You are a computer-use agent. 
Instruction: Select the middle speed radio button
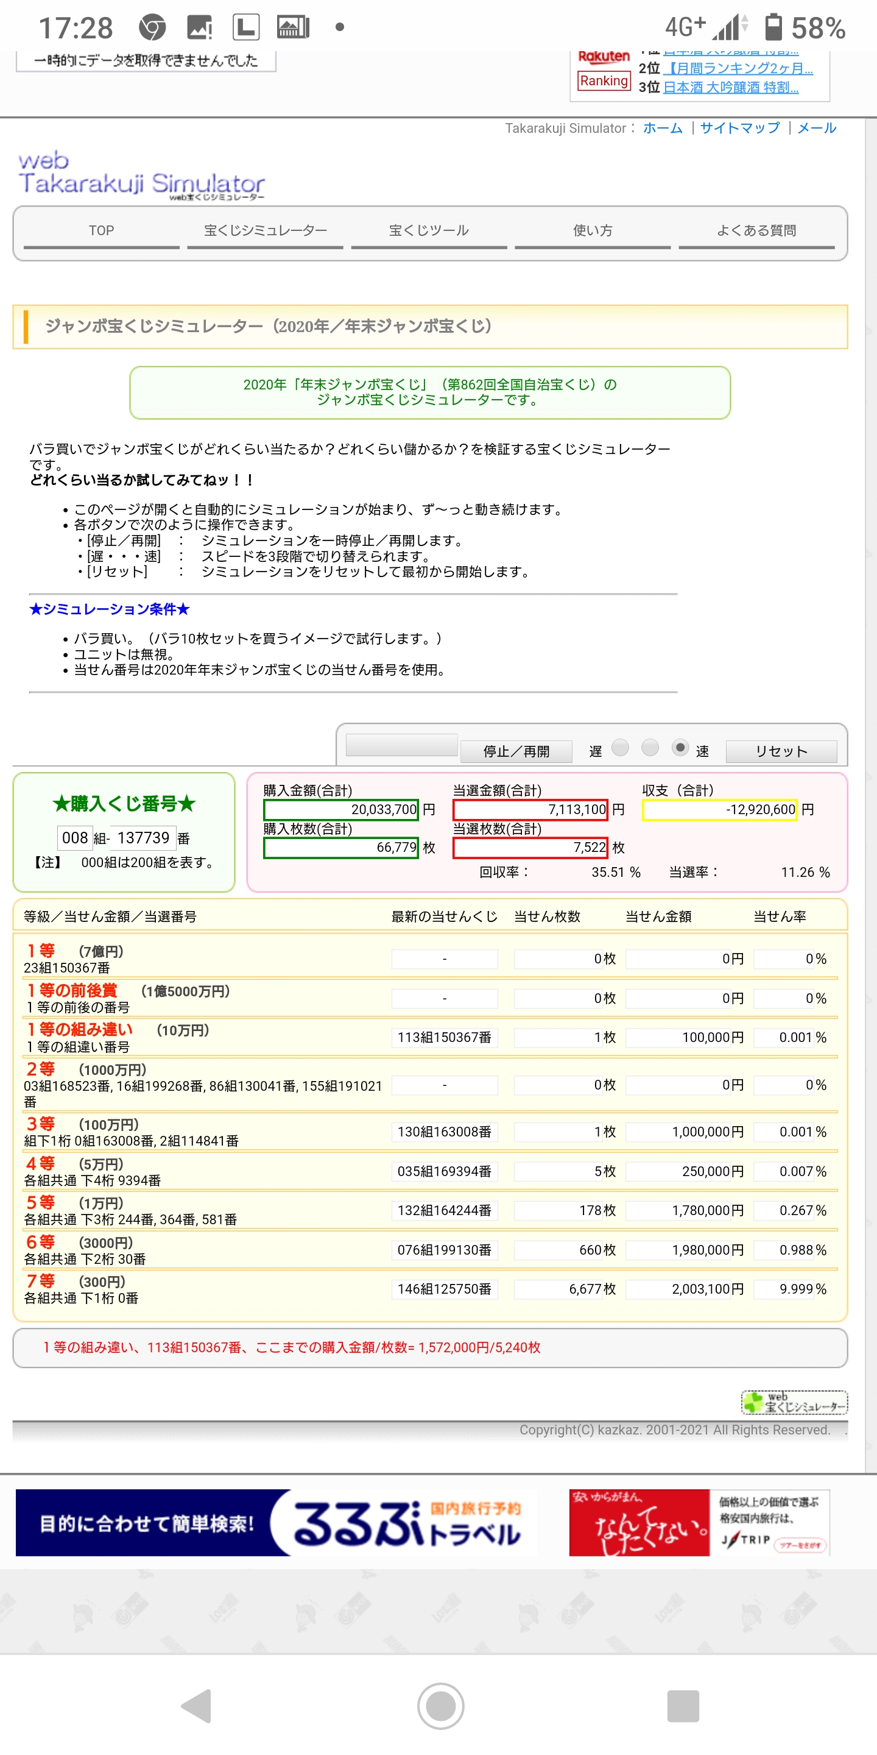650,748
